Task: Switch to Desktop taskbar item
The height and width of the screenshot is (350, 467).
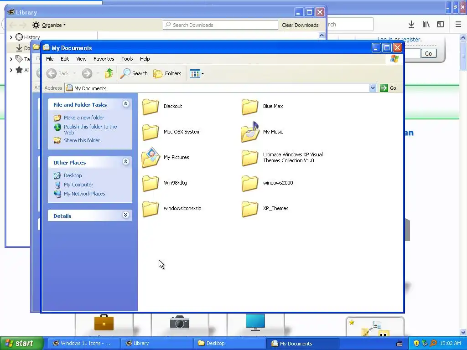Action: point(228,344)
